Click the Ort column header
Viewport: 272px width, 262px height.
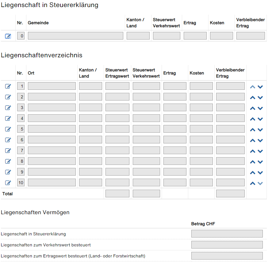tap(31, 73)
